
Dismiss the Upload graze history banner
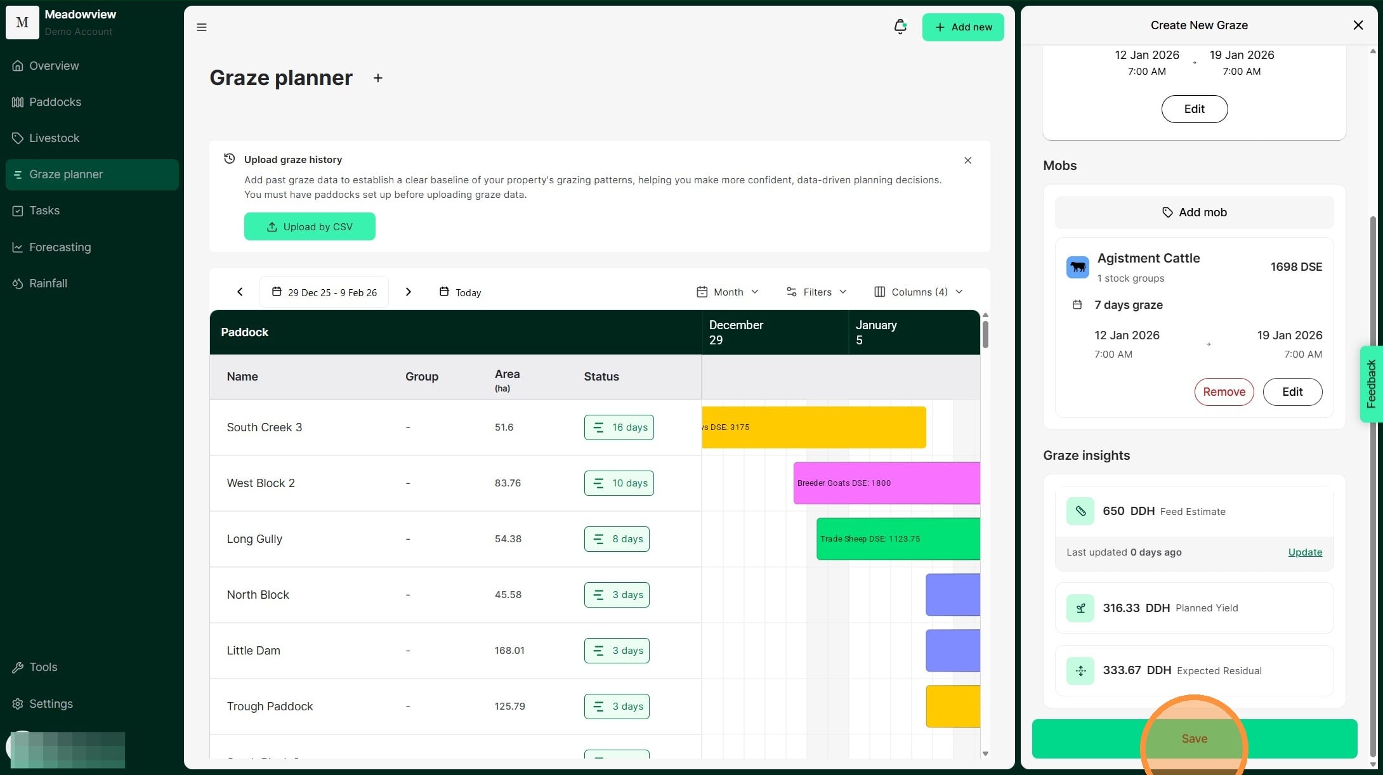click(967, 160)
